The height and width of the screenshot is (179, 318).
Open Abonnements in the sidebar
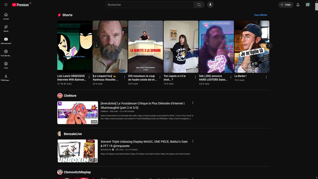pyautogui.click(x=6, y=41)
